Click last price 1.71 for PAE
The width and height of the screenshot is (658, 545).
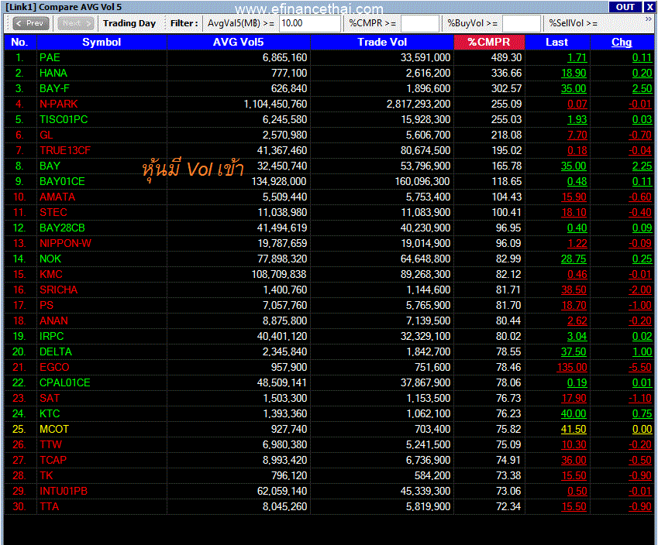click(x=577, y=58)
